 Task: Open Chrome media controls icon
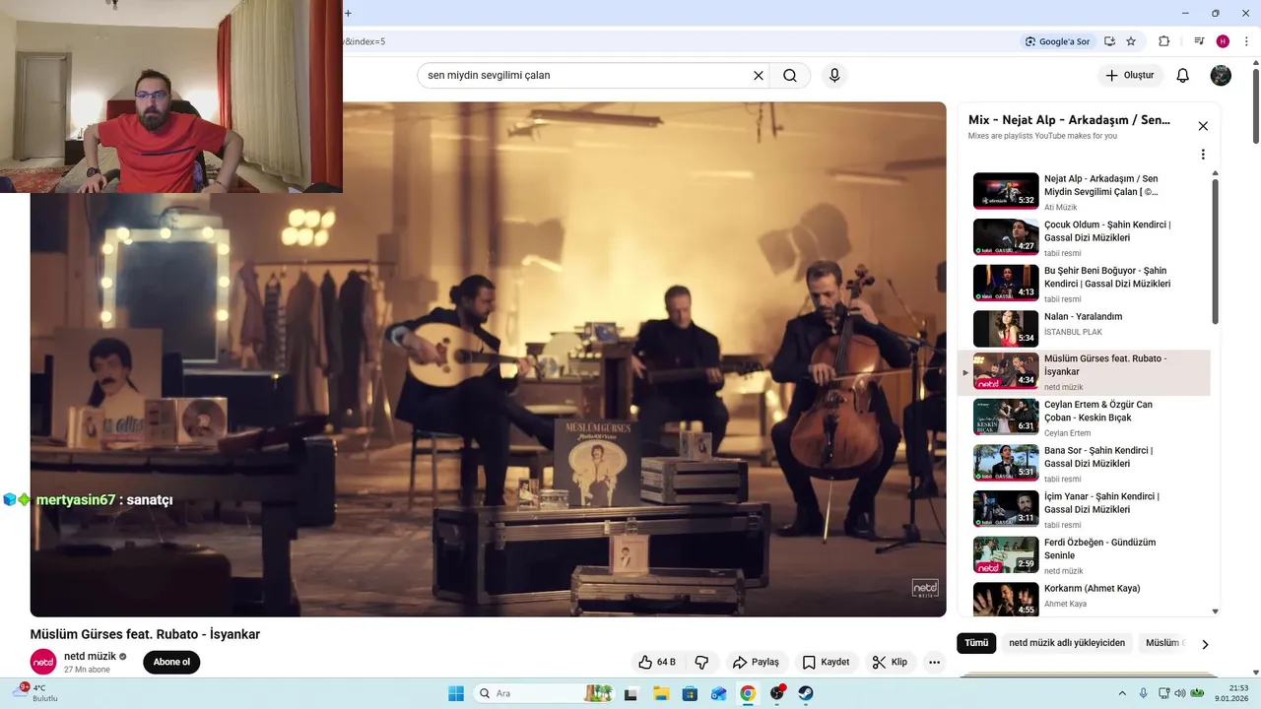(x=1199, y=41)
